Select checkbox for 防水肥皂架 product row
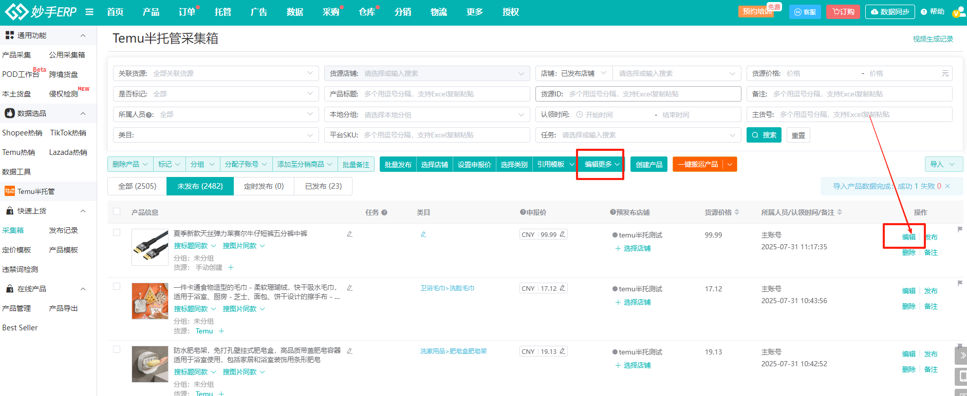The width and height of the screenshot is (967, 396). tap(117, 349)
